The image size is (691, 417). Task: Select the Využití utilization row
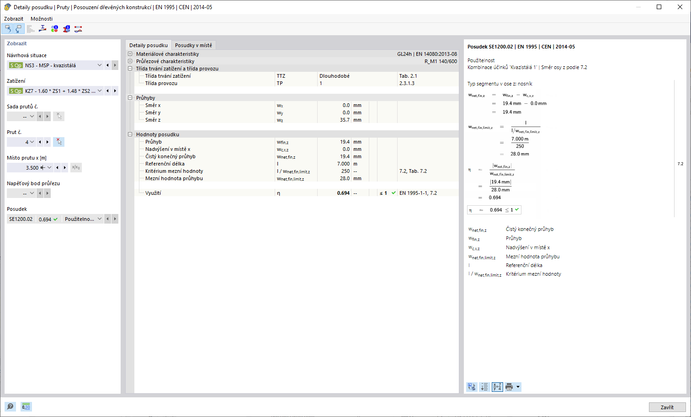coord(297,193)
